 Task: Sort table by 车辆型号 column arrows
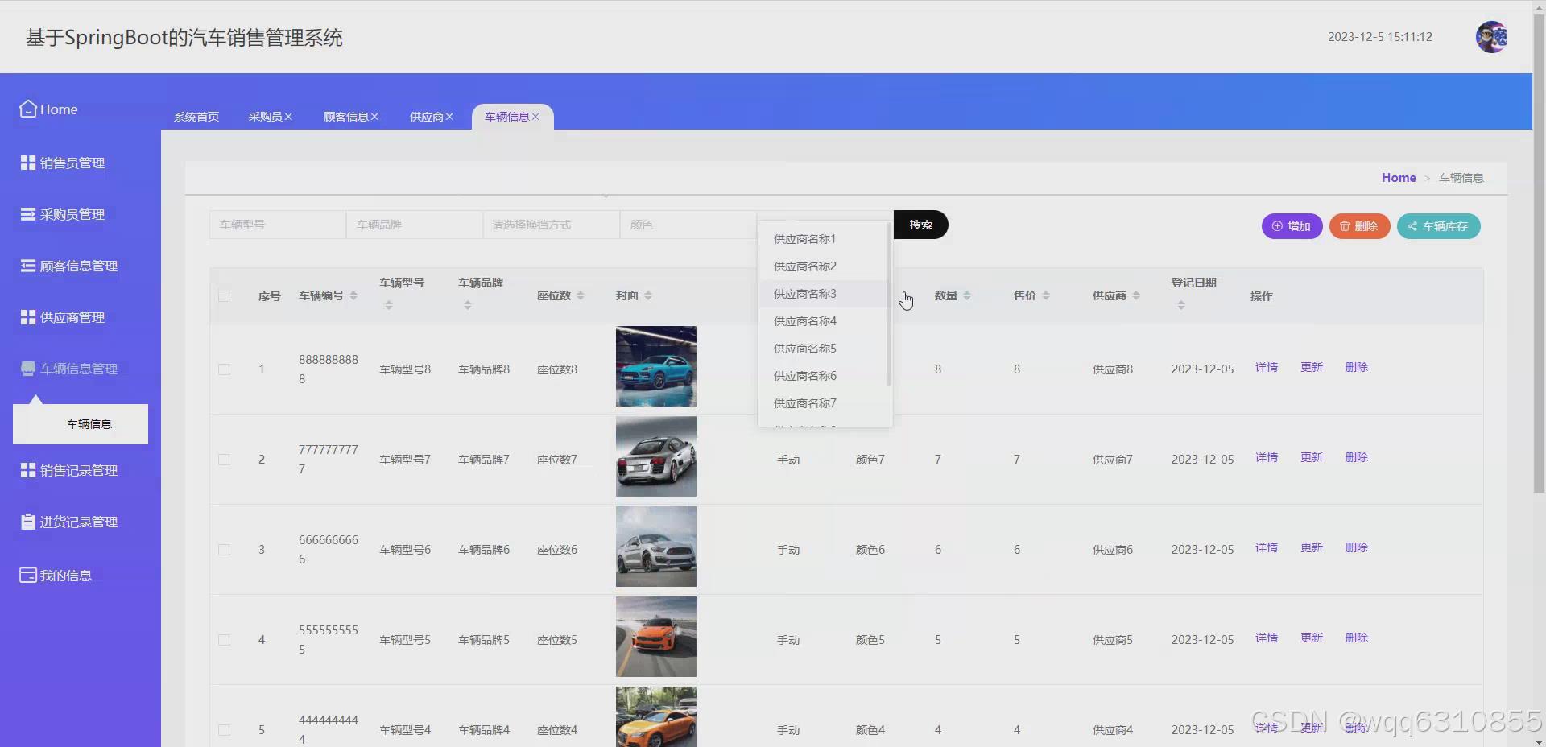[x=389, y=305]
